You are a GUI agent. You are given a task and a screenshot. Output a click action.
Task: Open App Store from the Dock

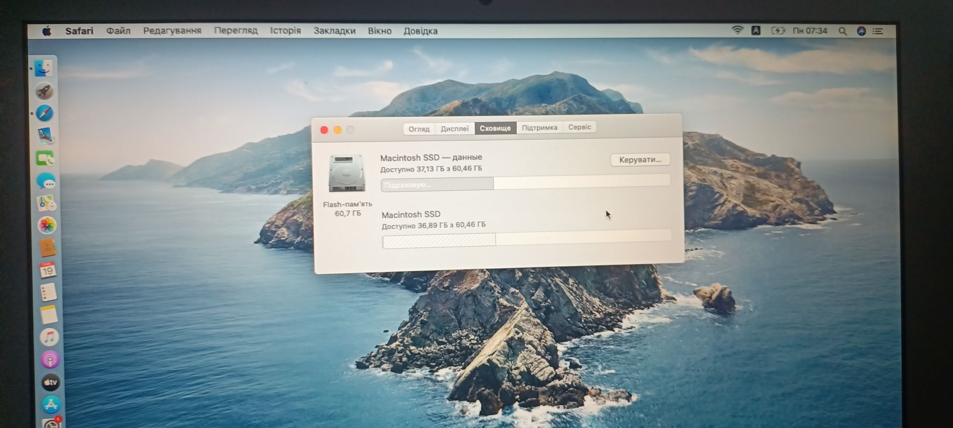click(51, 405)
